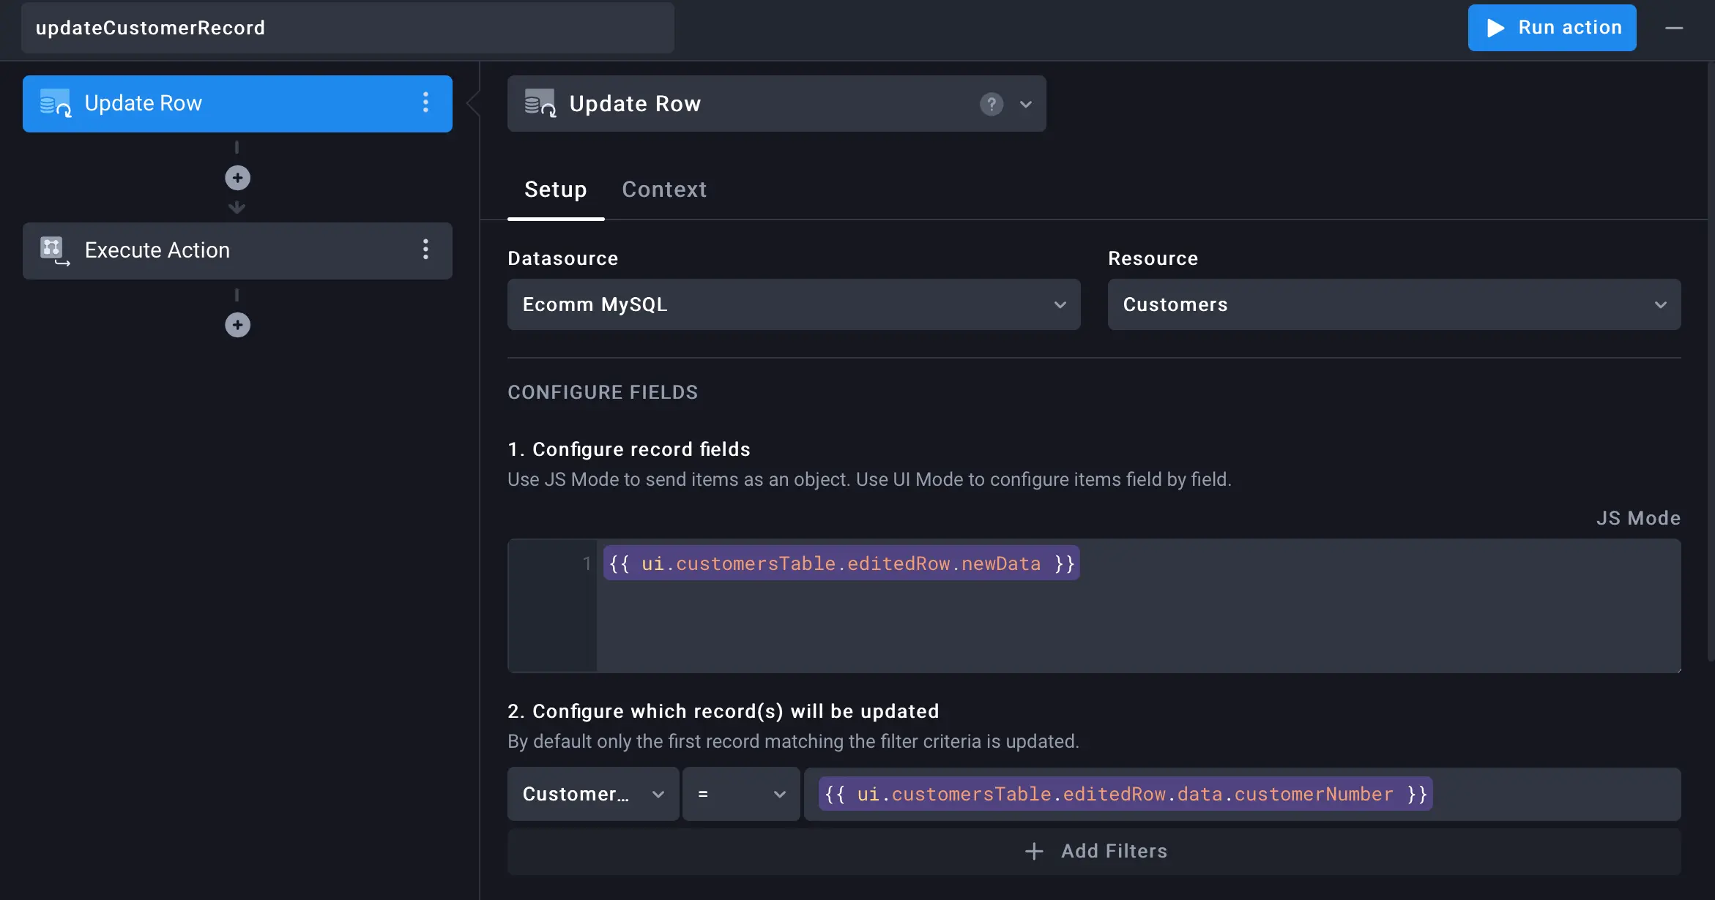Click the Update Row step database icon
The width and height of the screenshot is (1715, 900).
55,103
